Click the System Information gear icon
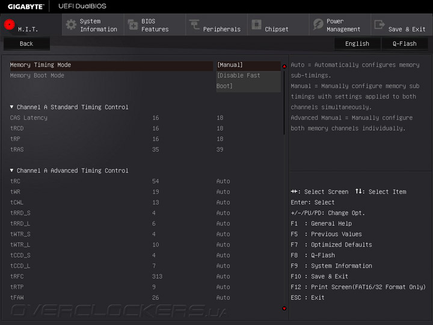 click(x=71, y=25)
